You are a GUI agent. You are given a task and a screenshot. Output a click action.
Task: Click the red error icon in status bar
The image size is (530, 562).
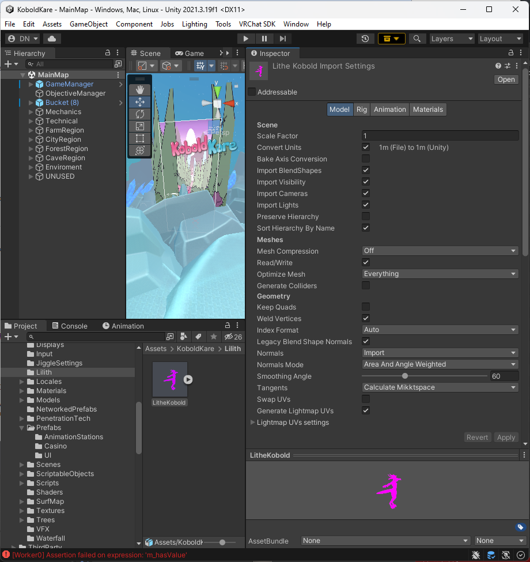tap(6, 555)
